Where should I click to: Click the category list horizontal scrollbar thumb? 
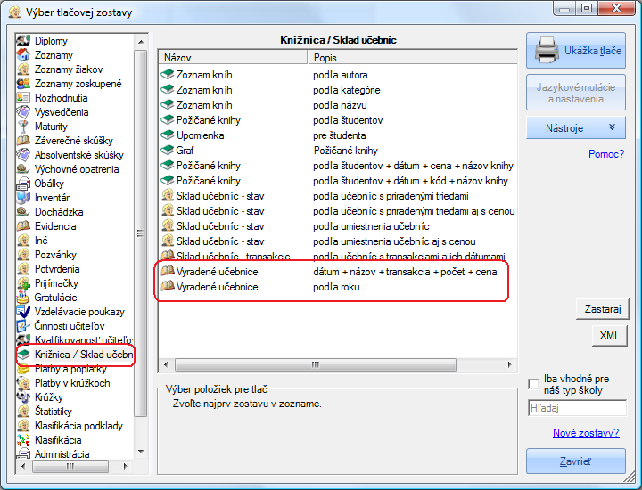(70, 466)
